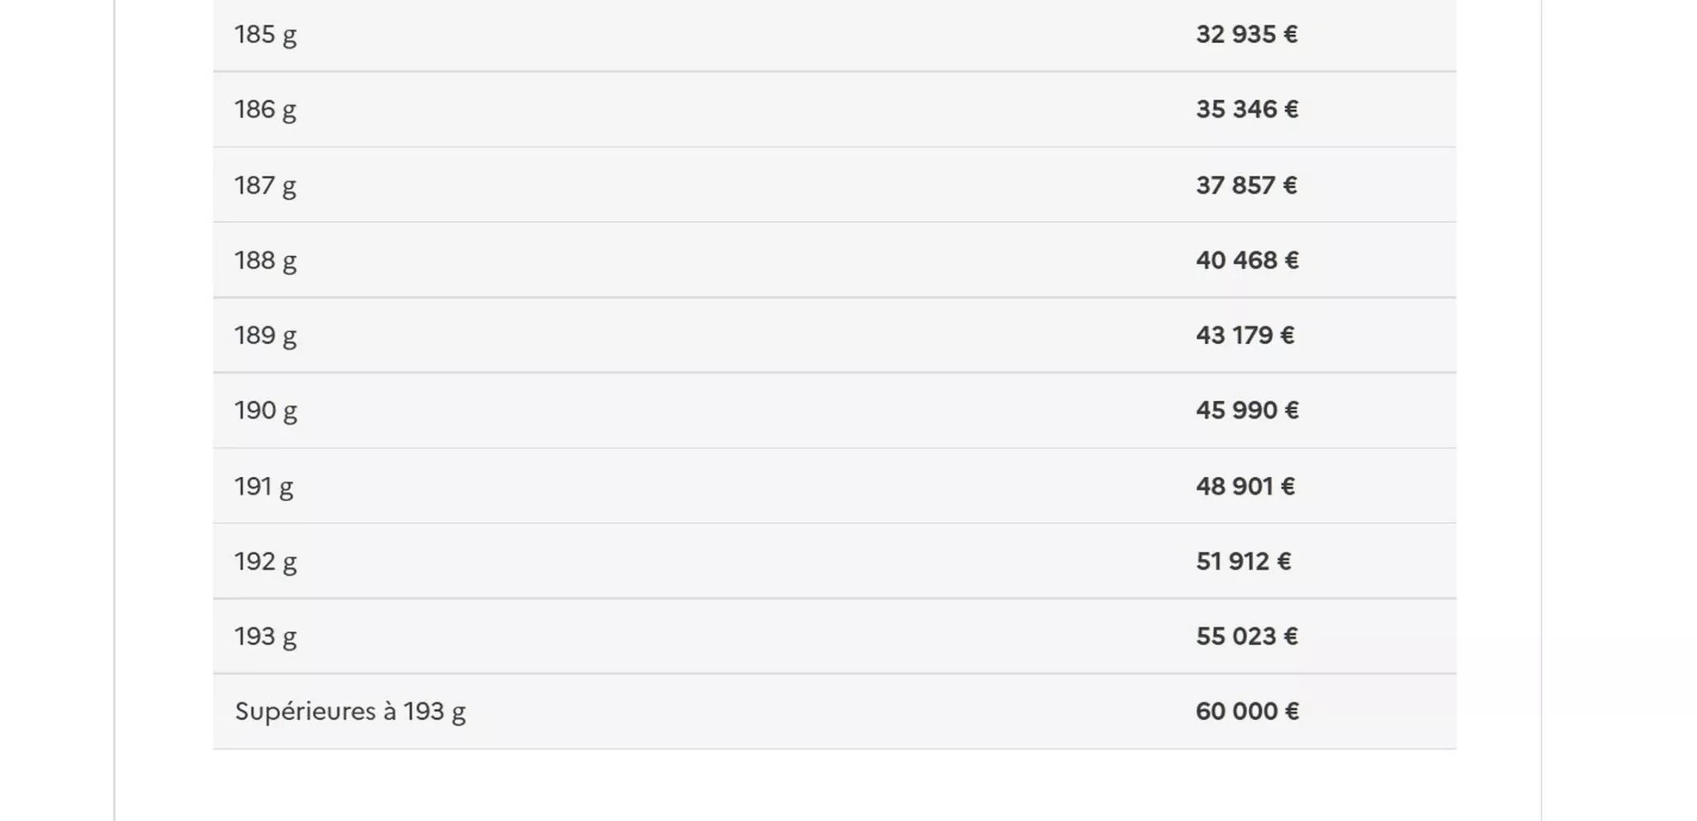Select the 51 912 € amount
Viewport: 1697px width, 821px height.
pyautogui.click(x=1243, y=562)
